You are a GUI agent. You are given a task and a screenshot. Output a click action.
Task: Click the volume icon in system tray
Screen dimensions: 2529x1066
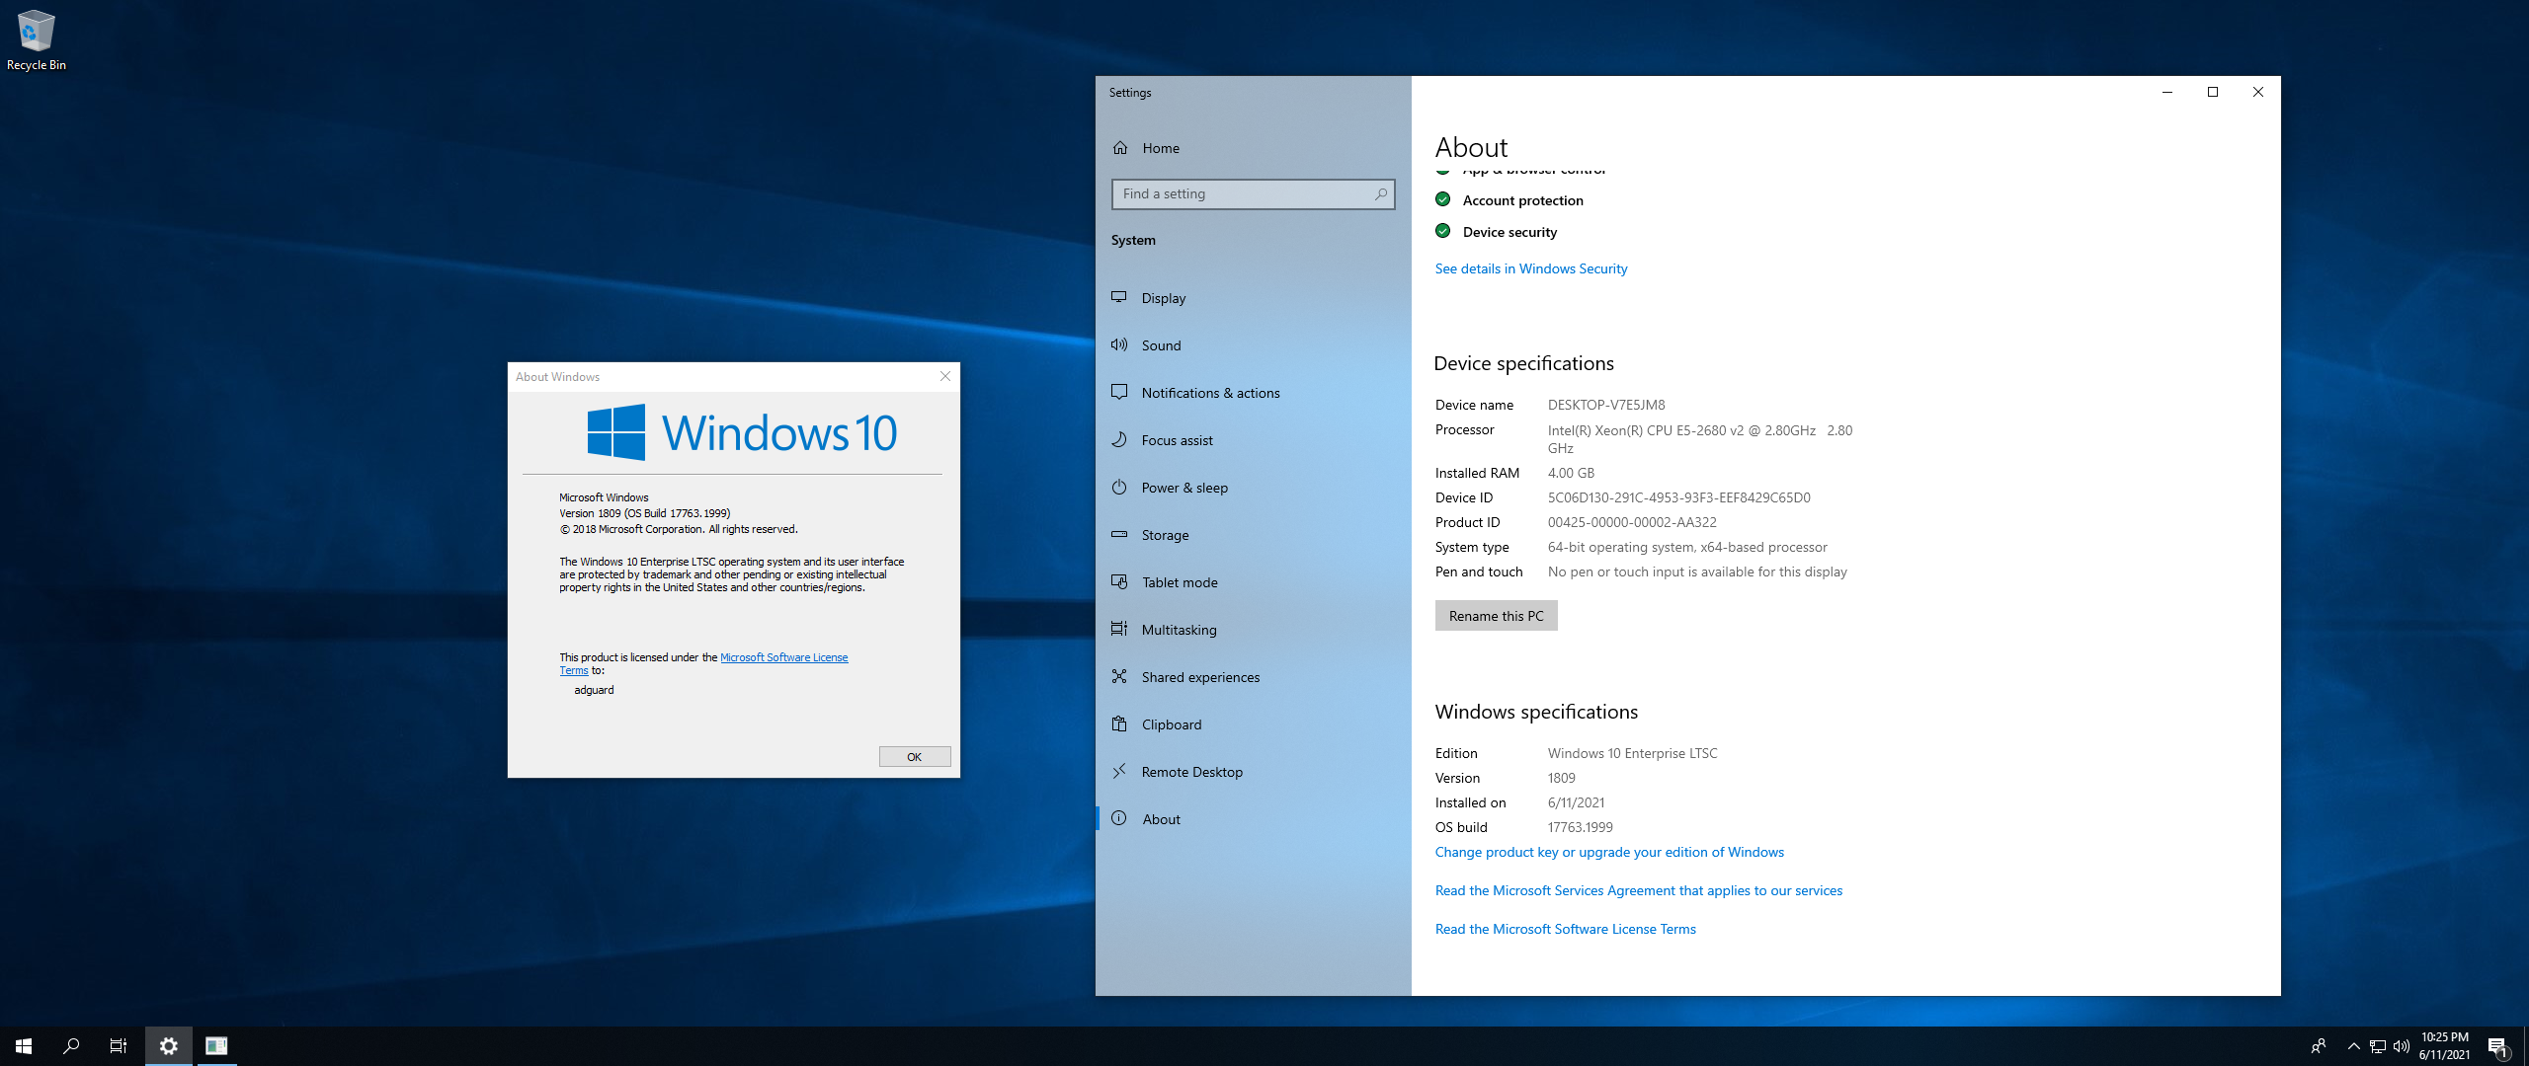coord(2402,1047)
